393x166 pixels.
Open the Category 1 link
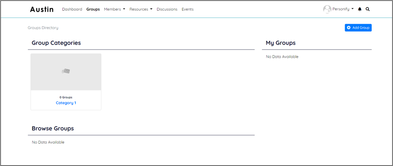66,103
